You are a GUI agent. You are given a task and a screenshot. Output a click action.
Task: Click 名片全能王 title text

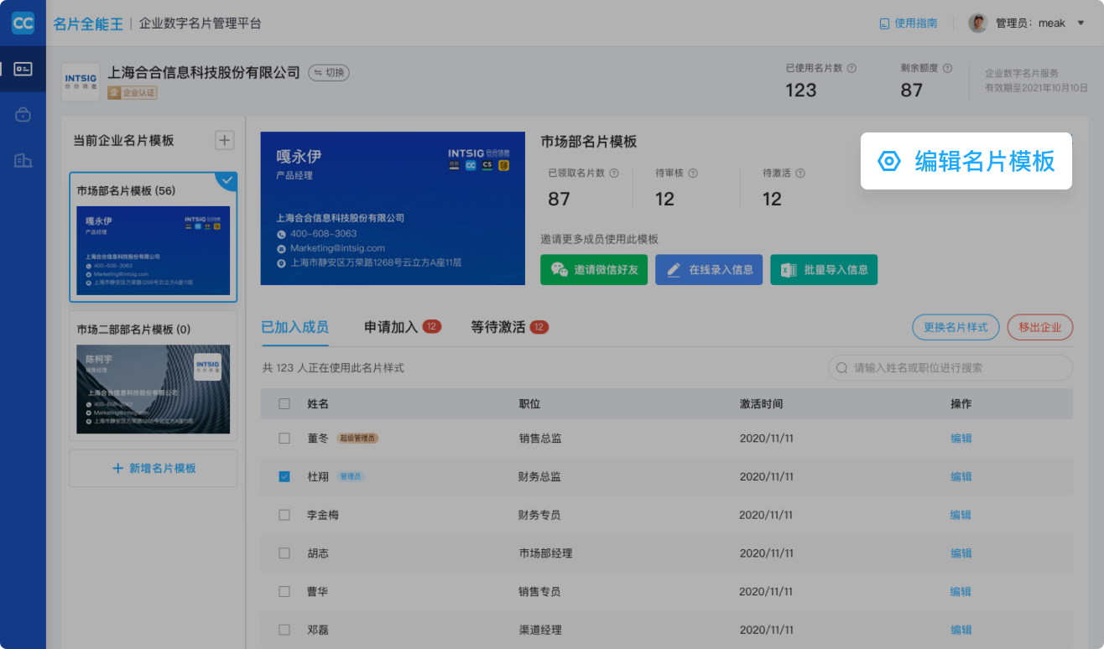point(88,23)
